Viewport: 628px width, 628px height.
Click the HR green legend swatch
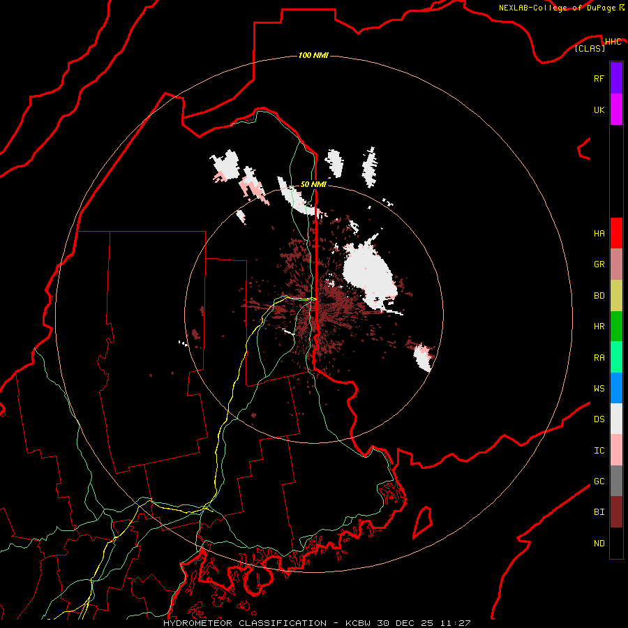616,327
